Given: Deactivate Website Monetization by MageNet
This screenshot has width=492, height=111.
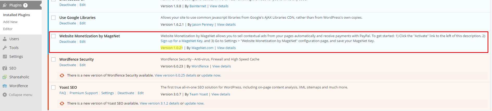Looking at the screenshot, I should (68, 41).
